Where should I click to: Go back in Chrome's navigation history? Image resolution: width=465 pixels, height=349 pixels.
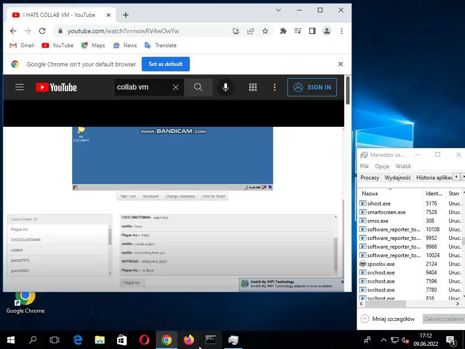13,31
